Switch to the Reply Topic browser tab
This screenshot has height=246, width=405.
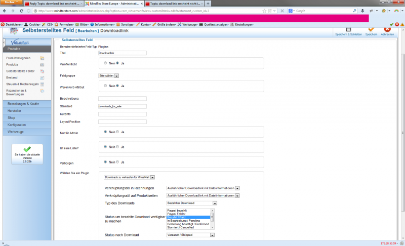53,3
